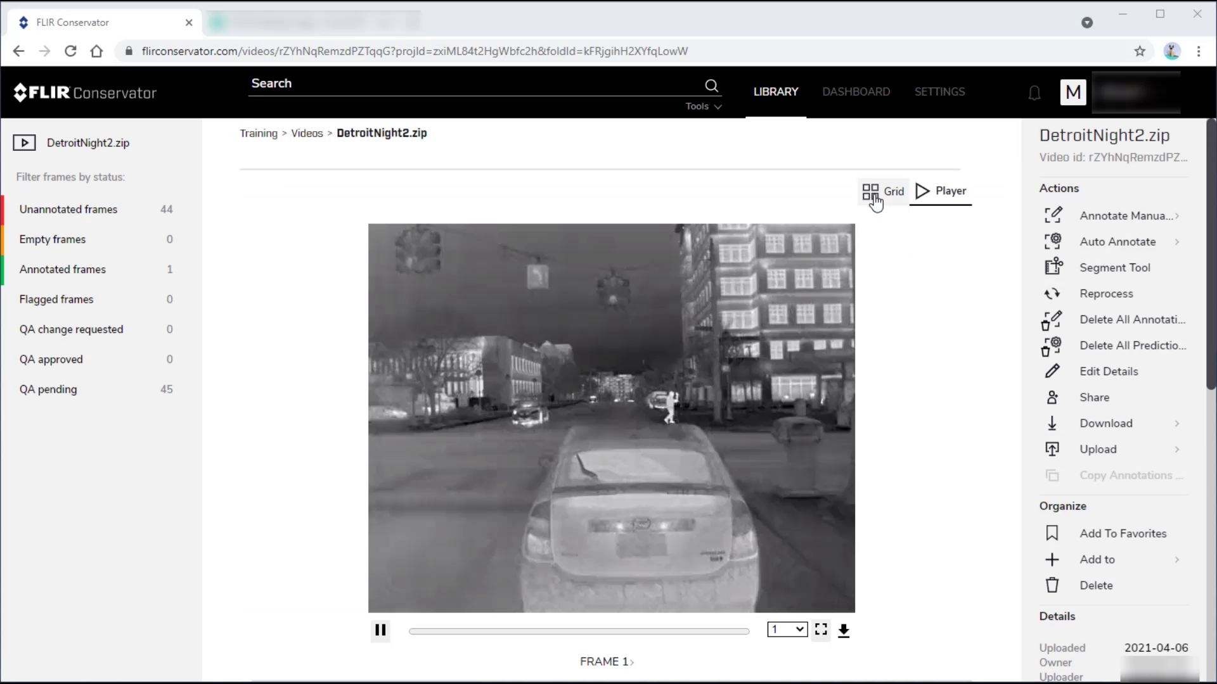Open the LIBRARY tab

(x=776, y=91)
